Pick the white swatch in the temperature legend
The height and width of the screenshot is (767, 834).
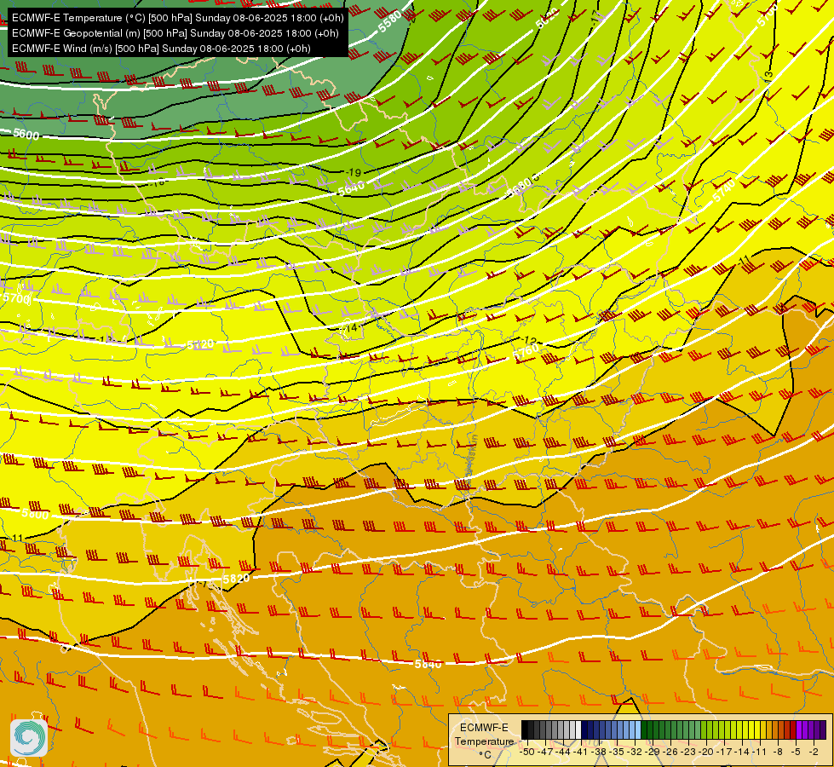[578, 730]
